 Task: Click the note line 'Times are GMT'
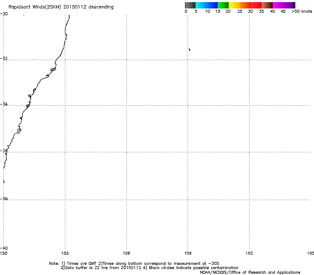(81, 264)
